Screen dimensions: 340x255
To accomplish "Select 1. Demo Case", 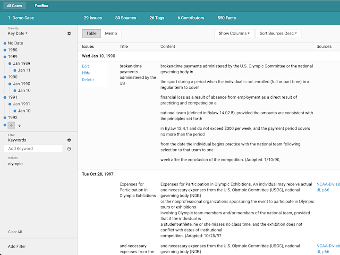I will (21, 18).
